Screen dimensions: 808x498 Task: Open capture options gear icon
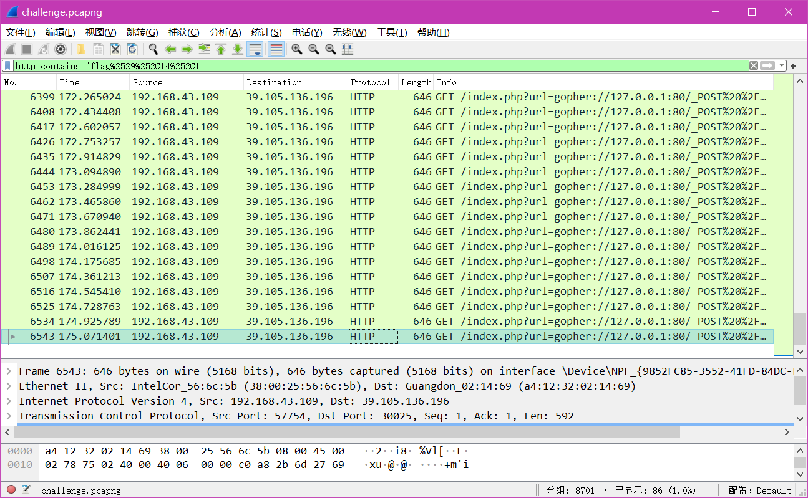pos(61,49)
